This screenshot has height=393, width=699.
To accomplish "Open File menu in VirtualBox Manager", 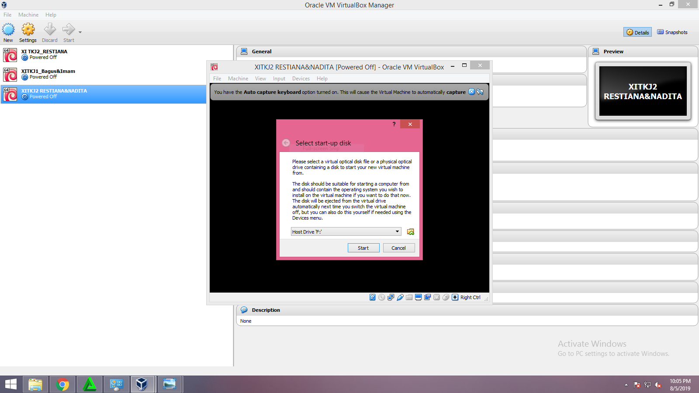I will tap(7, 15).
